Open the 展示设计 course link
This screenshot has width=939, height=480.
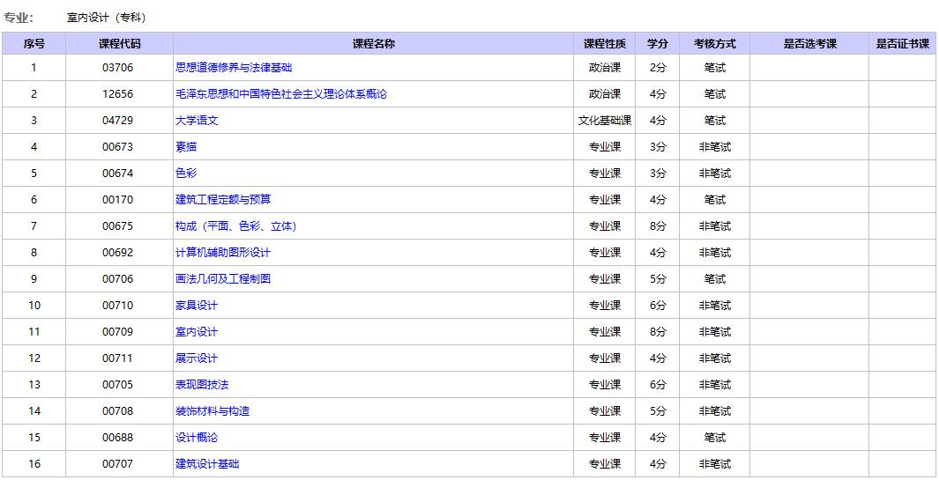(197, 358)
